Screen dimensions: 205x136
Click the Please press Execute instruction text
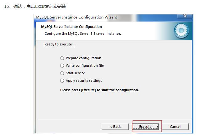pos(99,90)
